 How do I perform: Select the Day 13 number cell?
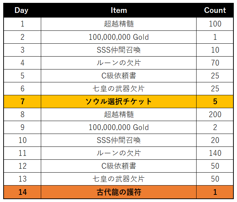tap(22, 179)
